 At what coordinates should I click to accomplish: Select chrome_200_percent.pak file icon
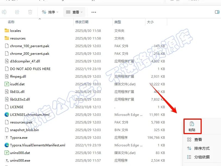point(7,53)
